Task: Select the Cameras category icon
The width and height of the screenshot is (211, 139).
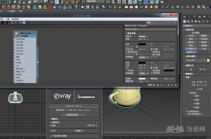Action: [x=196, y=21]
